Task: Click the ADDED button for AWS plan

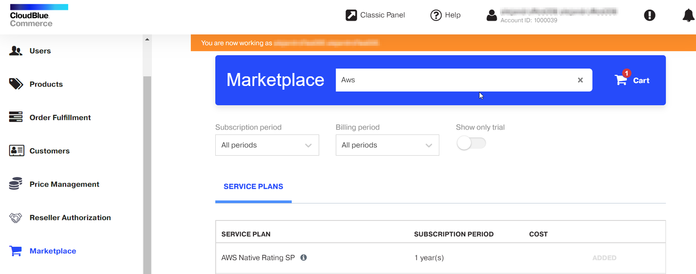Action: 604,258
